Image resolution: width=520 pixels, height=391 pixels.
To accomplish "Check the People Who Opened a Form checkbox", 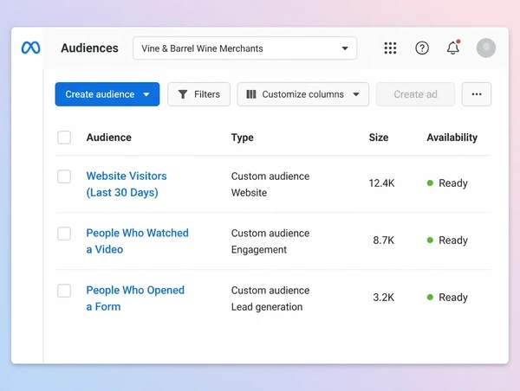I will (x=64, y=291).
